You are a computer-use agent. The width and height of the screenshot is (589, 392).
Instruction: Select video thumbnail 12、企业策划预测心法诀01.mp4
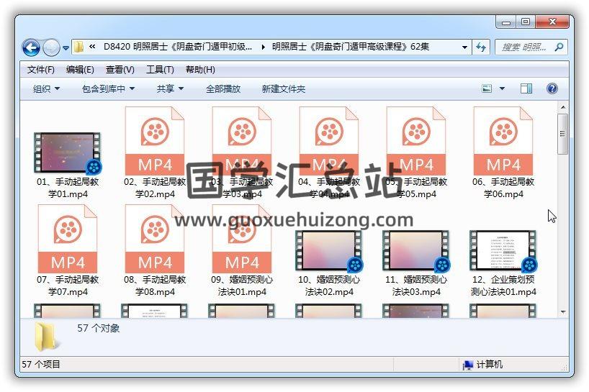pos(503,250)
